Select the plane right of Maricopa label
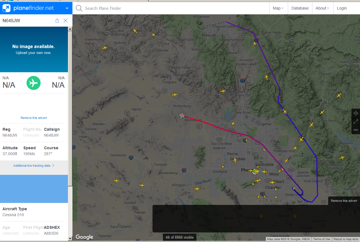 pyautogui.click(x=261, y=216)
